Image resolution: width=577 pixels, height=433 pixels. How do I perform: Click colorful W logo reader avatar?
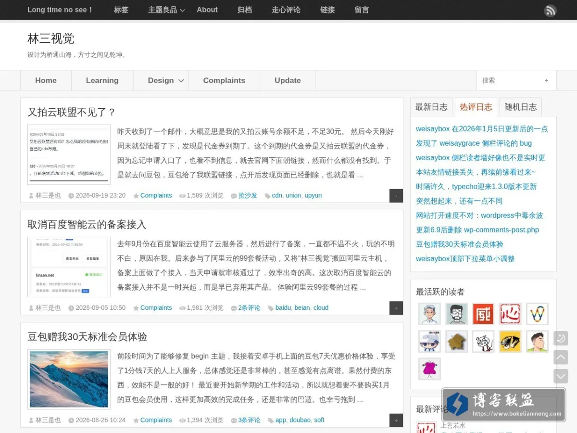[x=537, y=314]
